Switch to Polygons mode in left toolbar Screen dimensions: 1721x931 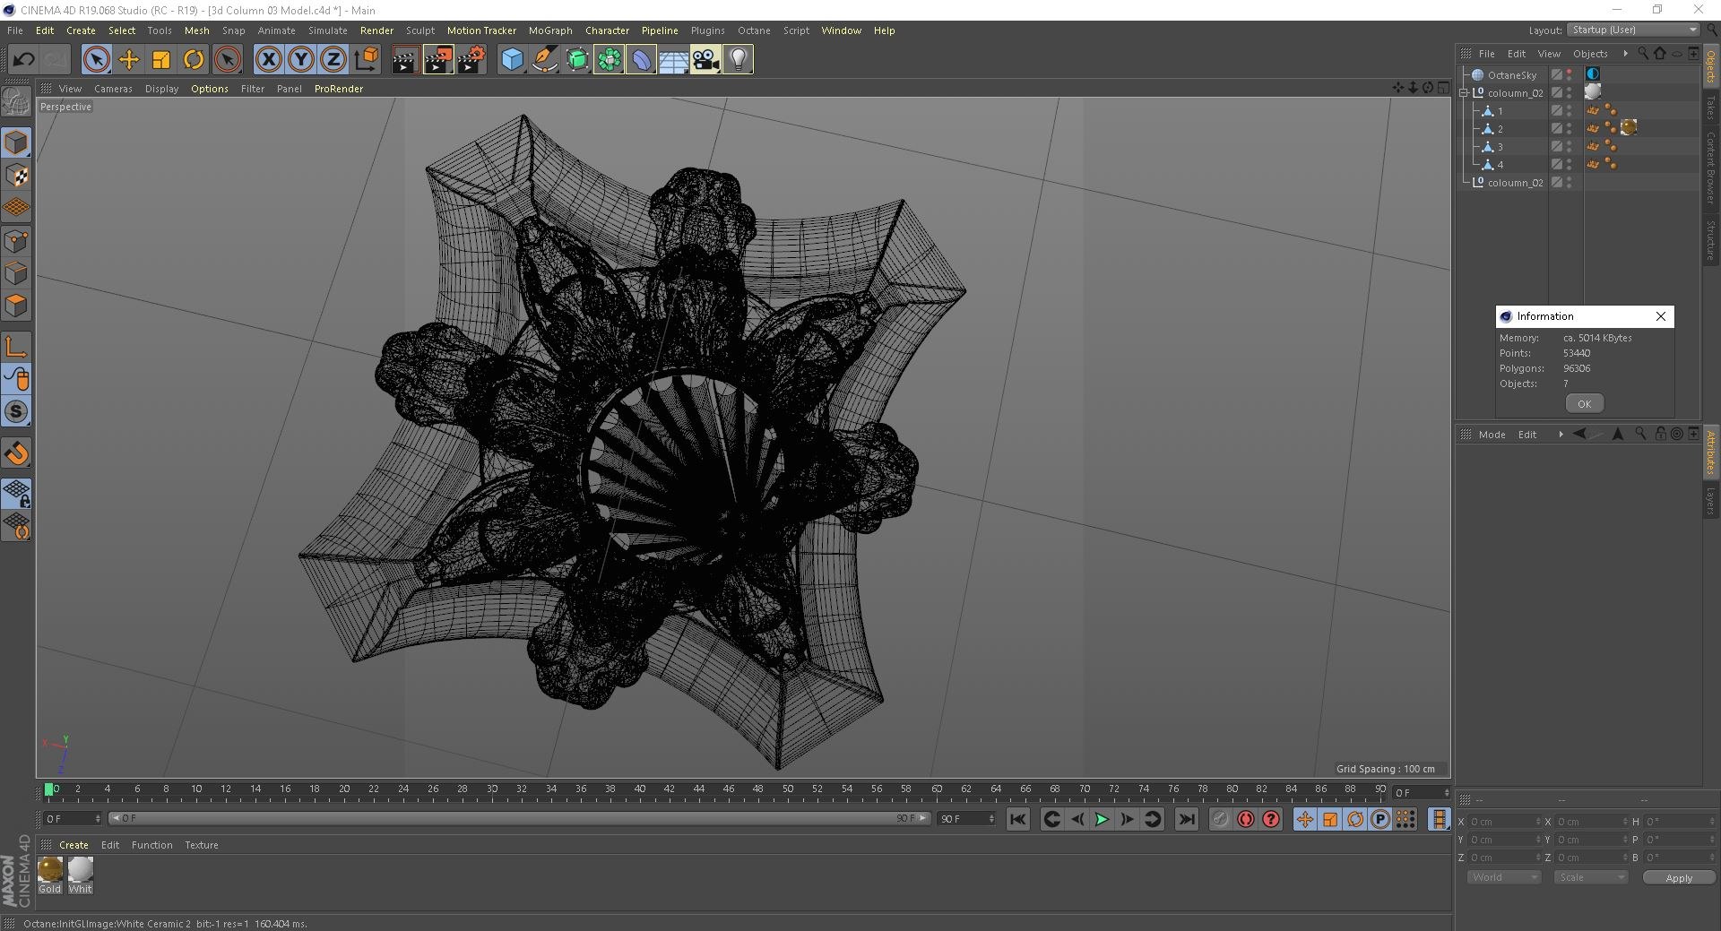point(16,306)
